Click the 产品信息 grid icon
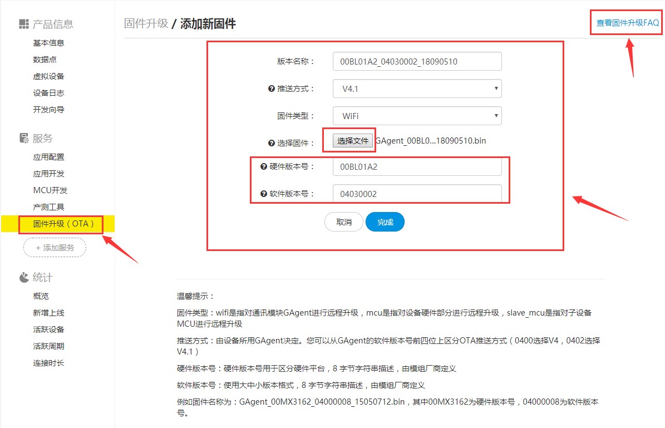This screenshot has height=428, width=665. coord(23,24)
